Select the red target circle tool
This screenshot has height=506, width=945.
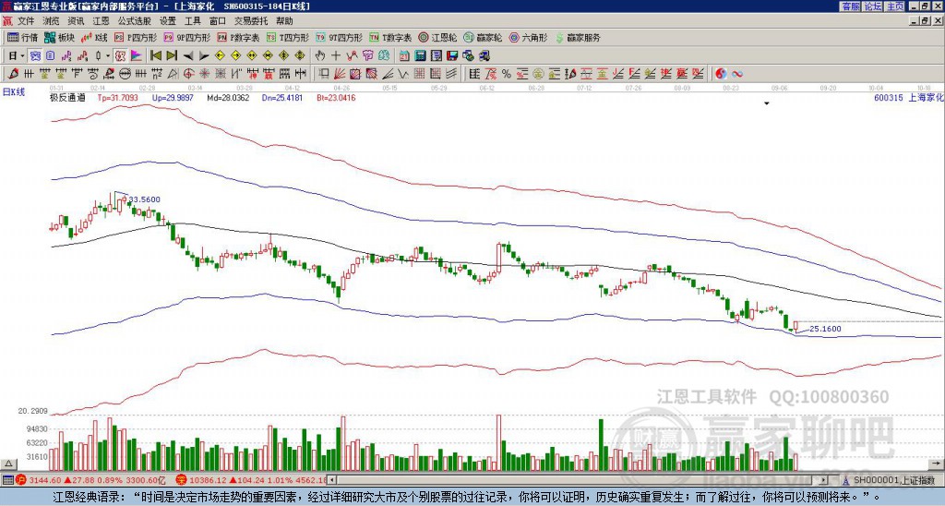pyautogui.click(x=188, y=74)
